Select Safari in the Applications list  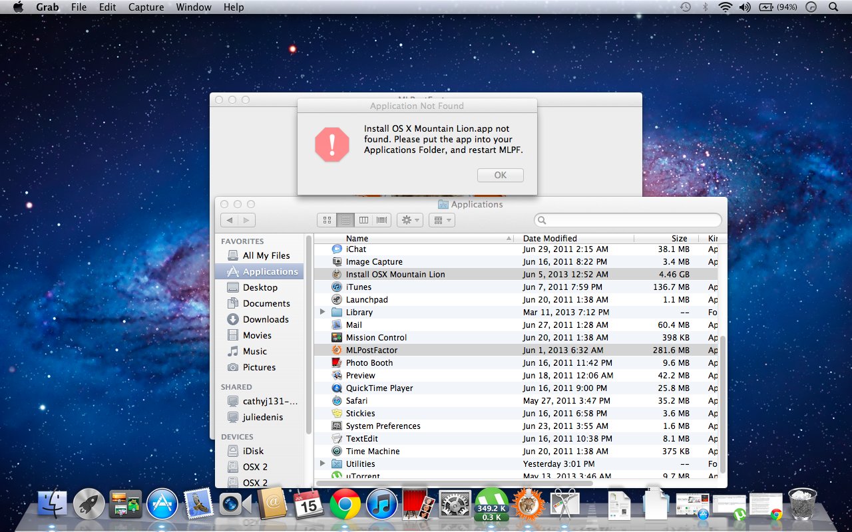516,400
